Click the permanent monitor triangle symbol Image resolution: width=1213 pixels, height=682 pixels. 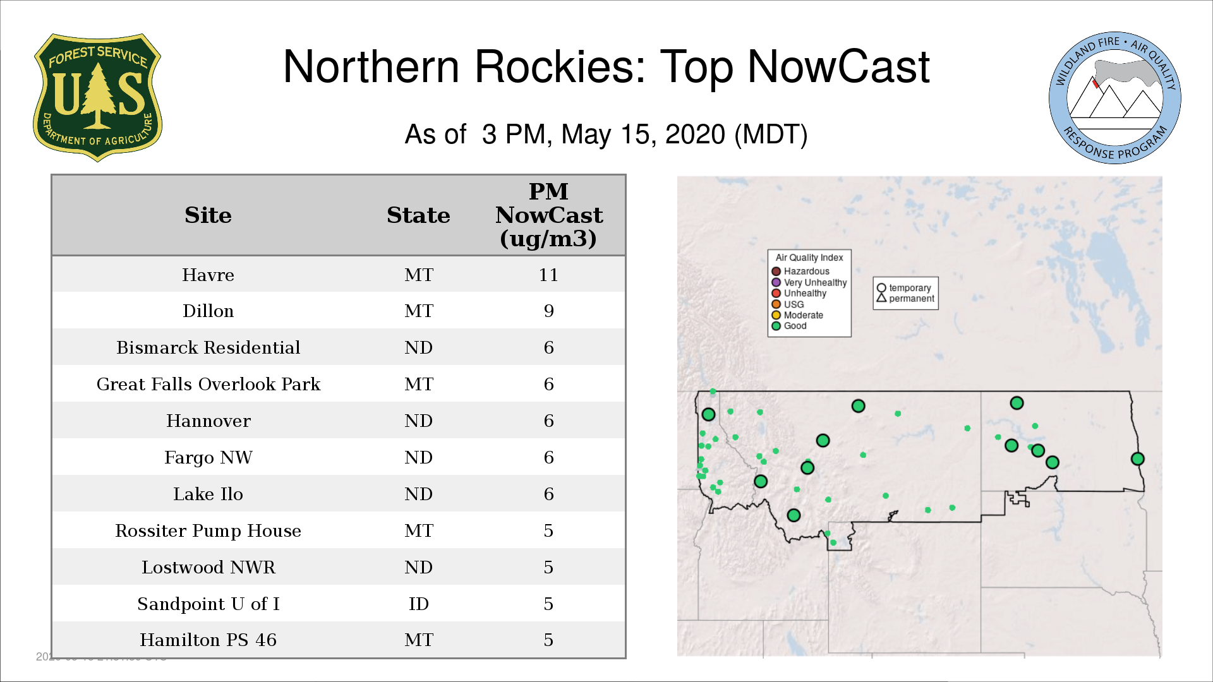[881, 298]
